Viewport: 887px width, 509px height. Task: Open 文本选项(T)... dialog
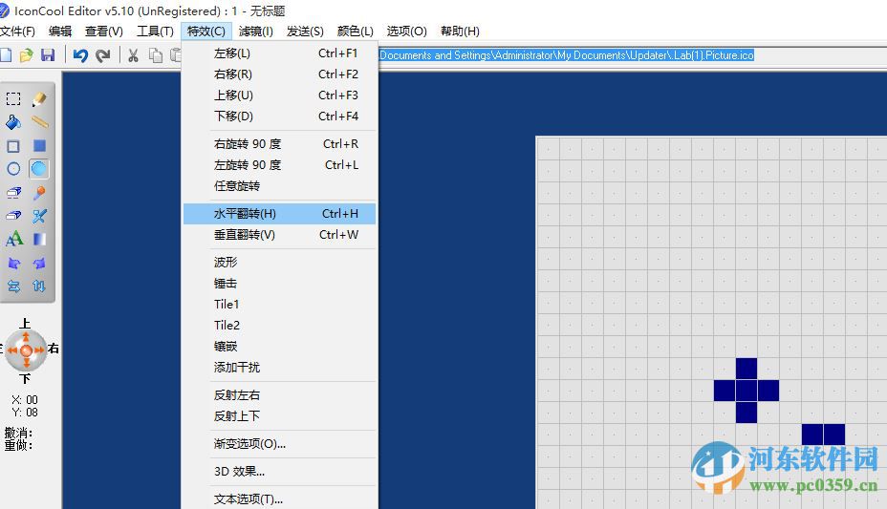pos(279,498)
